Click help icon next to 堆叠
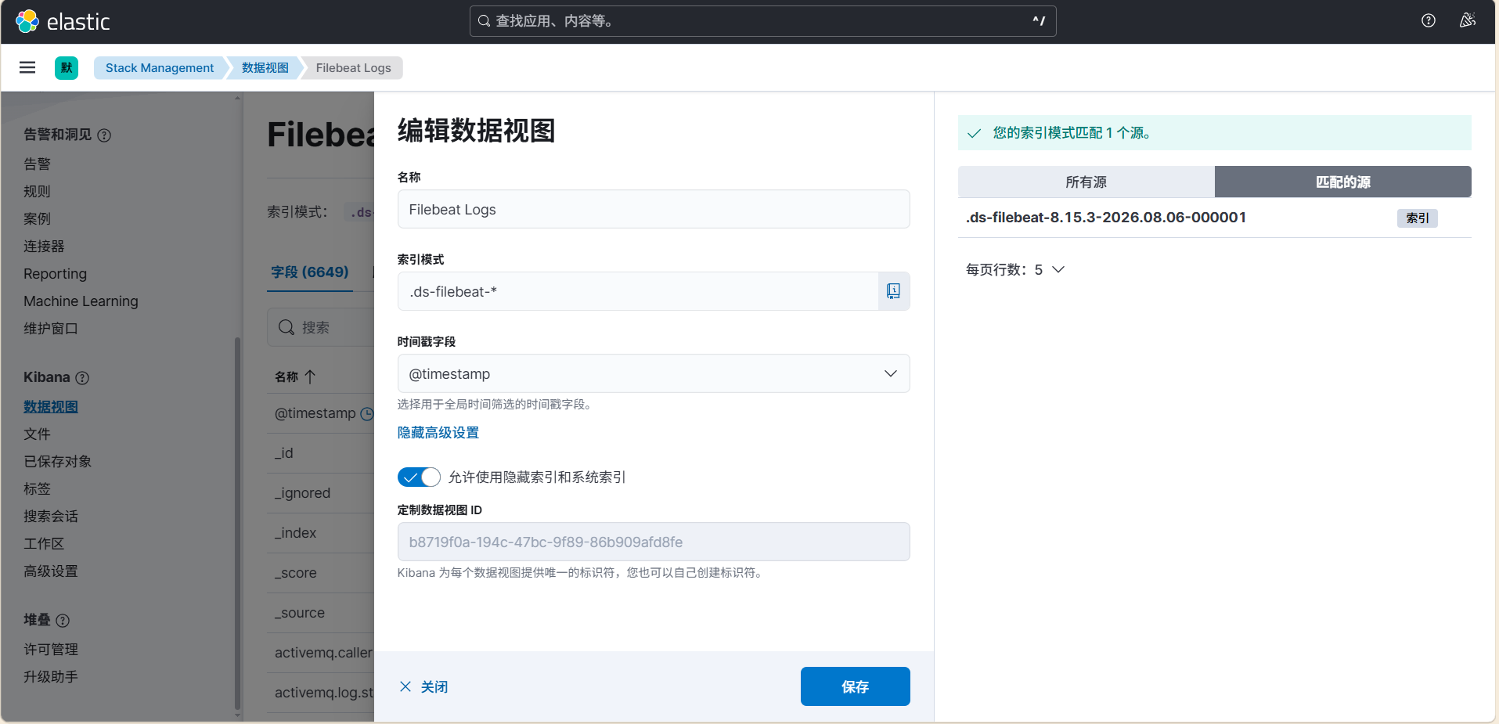This screenshot has width=1499, height=724. click(x=63, y=621)
